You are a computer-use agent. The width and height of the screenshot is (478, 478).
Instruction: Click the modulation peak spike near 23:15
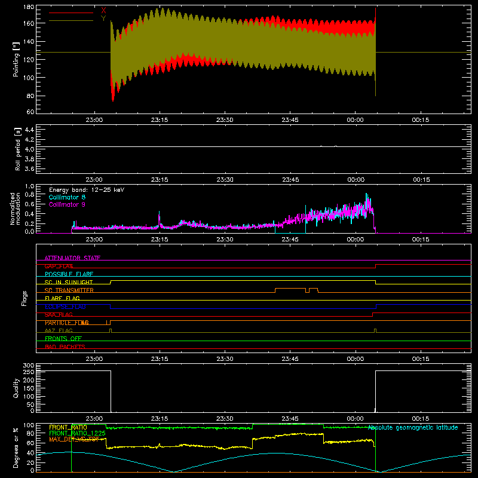point(159,218)
